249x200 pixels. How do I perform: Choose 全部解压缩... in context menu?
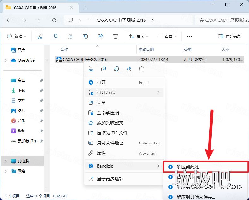(x=124, y=113)
